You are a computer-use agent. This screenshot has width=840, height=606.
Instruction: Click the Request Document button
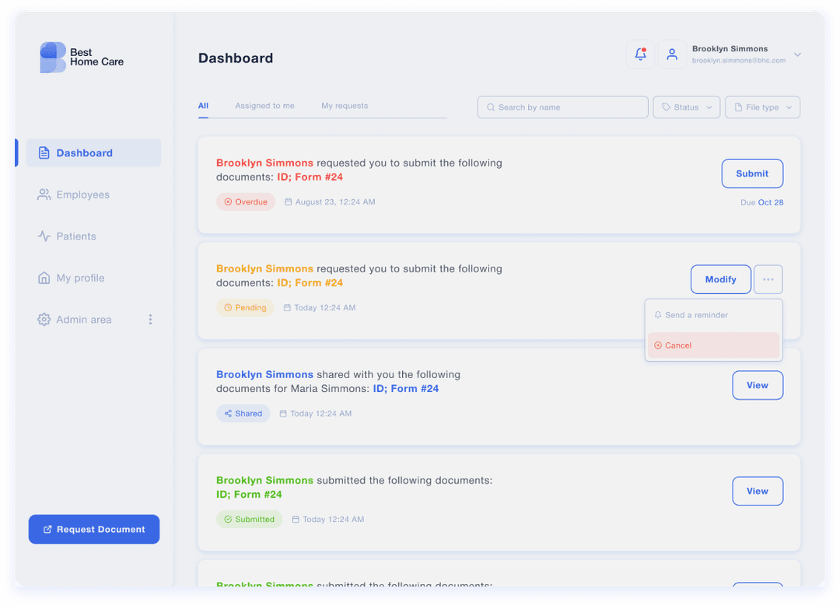tap(93, 529)
